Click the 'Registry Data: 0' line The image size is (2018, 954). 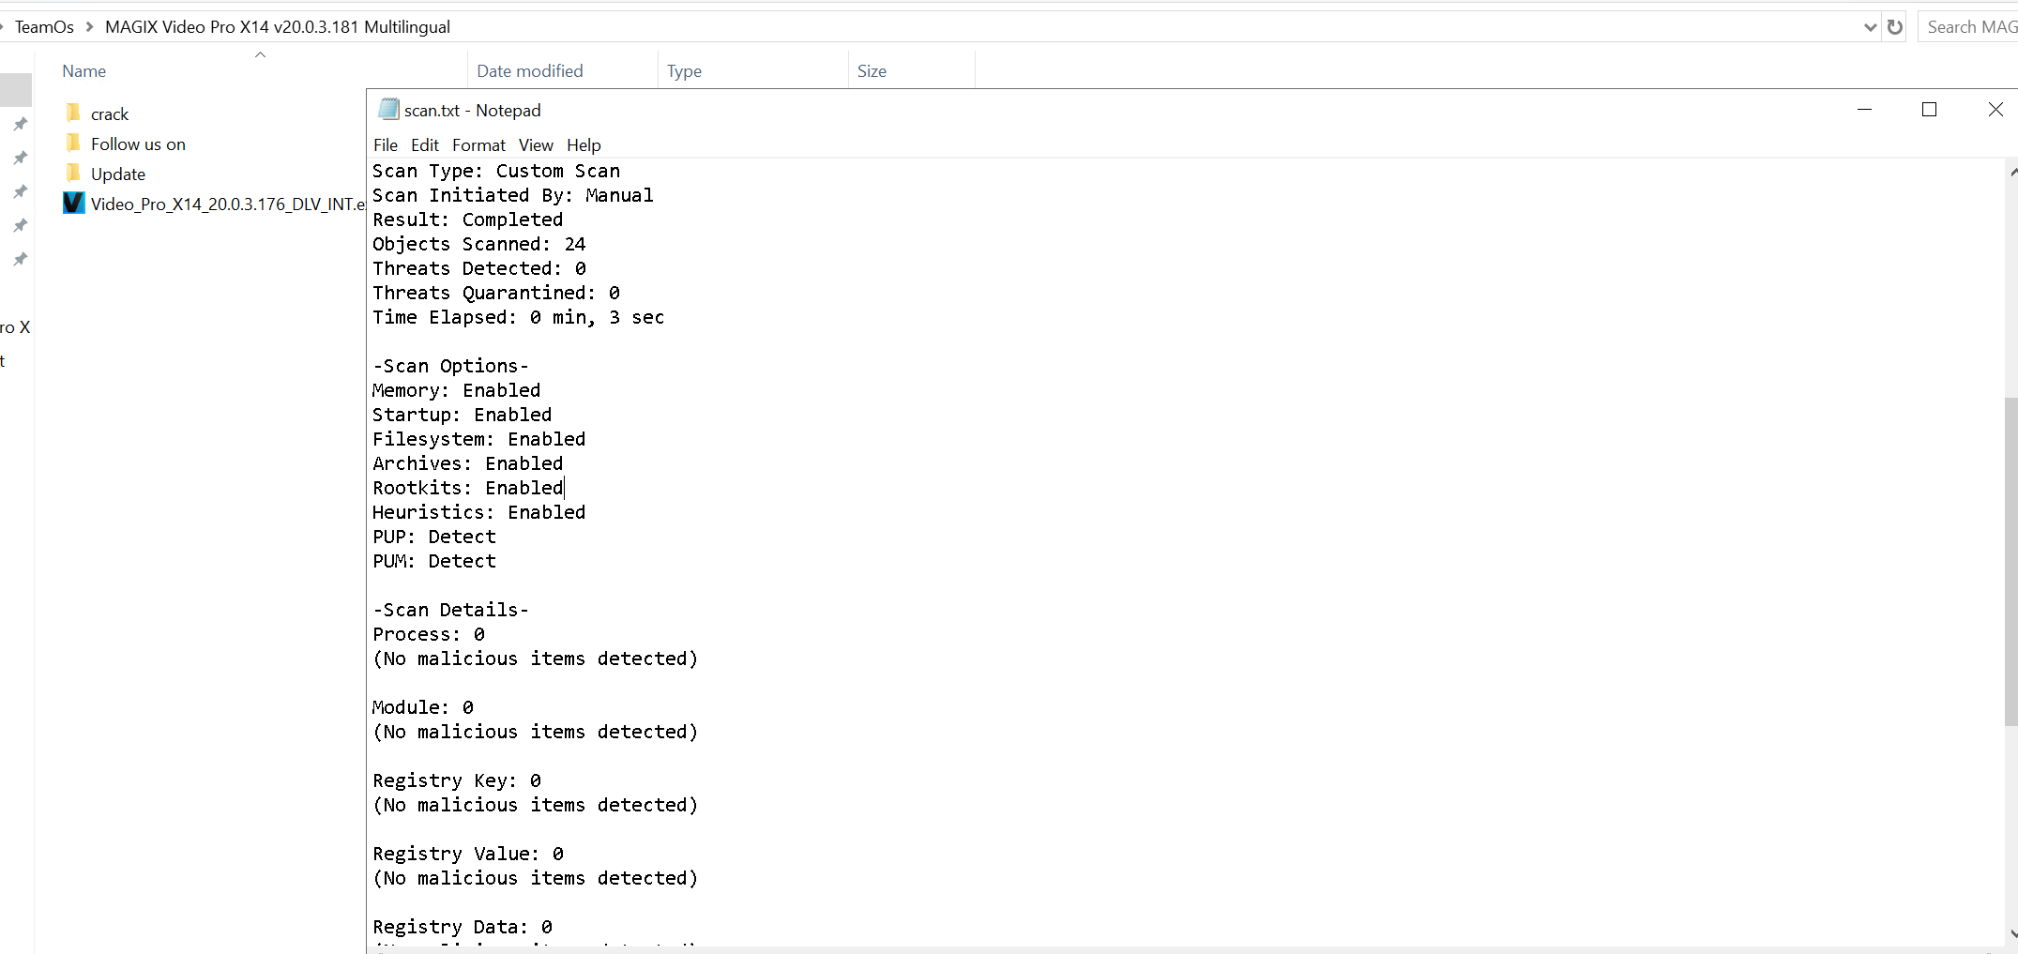(x=463, y=927)
